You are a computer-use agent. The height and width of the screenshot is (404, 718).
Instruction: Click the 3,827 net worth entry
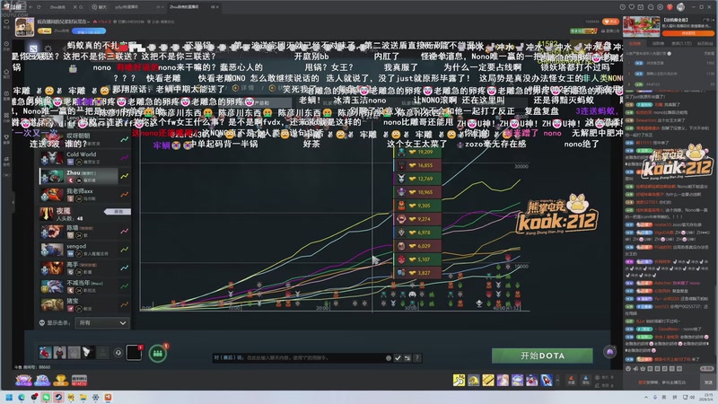click(x=417, y=273)
